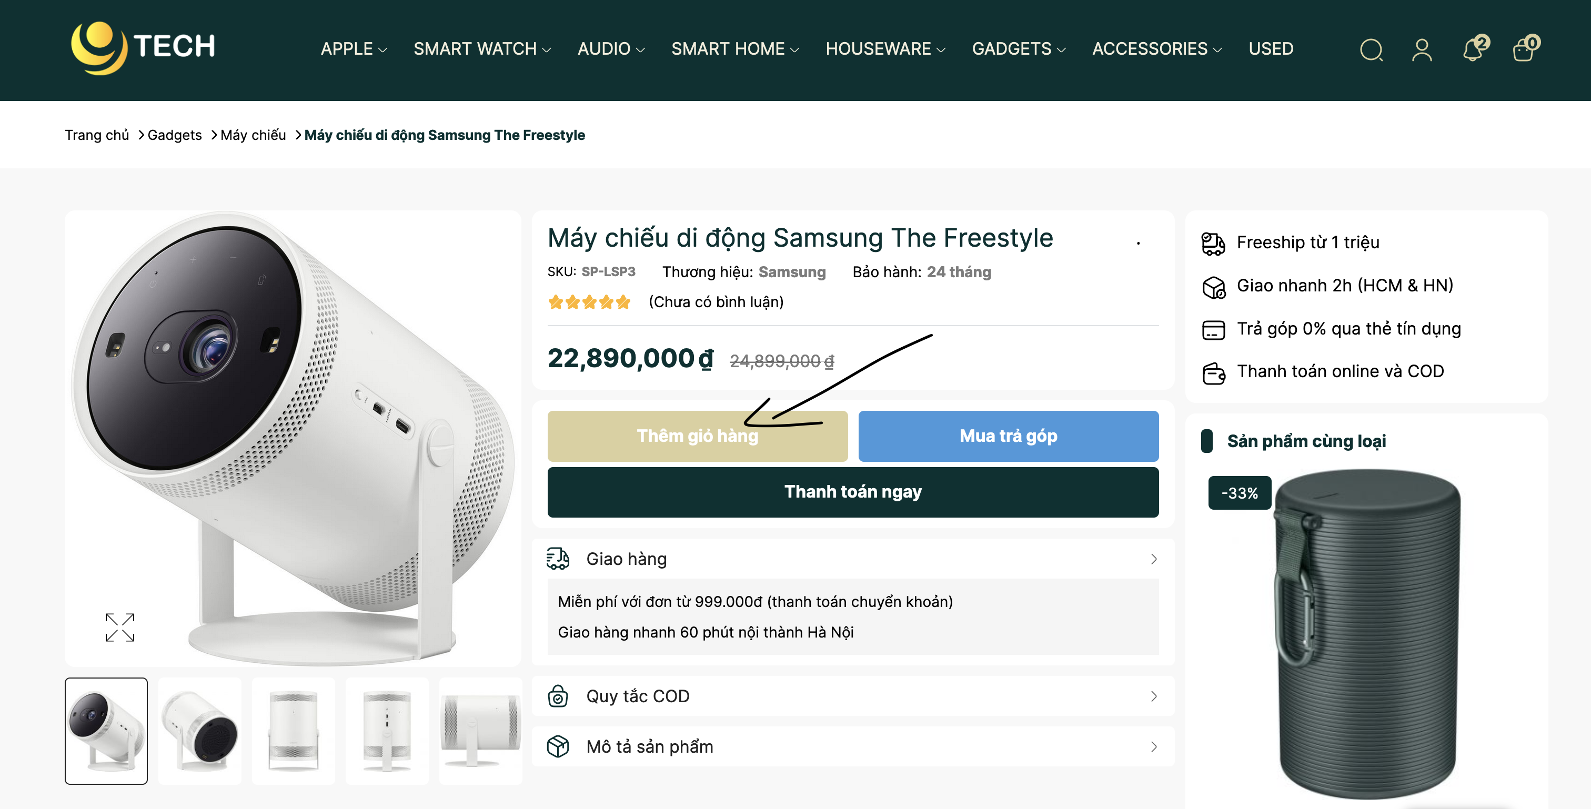Open the SMART HOME dropdown menu
1591x809 pixels.
point(735,49)
